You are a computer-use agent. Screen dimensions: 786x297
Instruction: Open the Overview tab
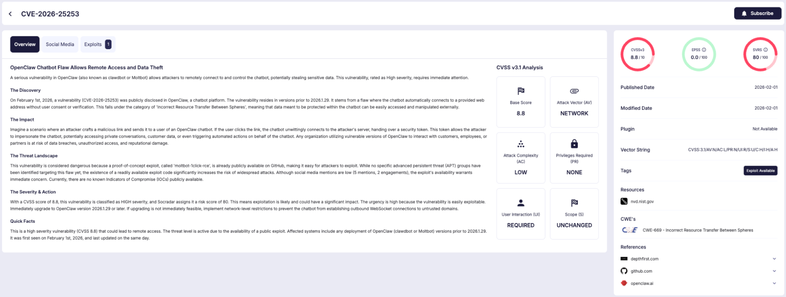pyautogui.click(x=25, y=44)
